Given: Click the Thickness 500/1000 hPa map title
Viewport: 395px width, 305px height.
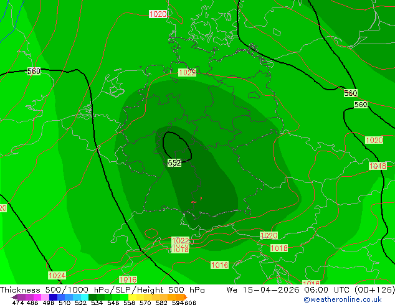Looking at the screenshot, I should (x=102, y=290).
